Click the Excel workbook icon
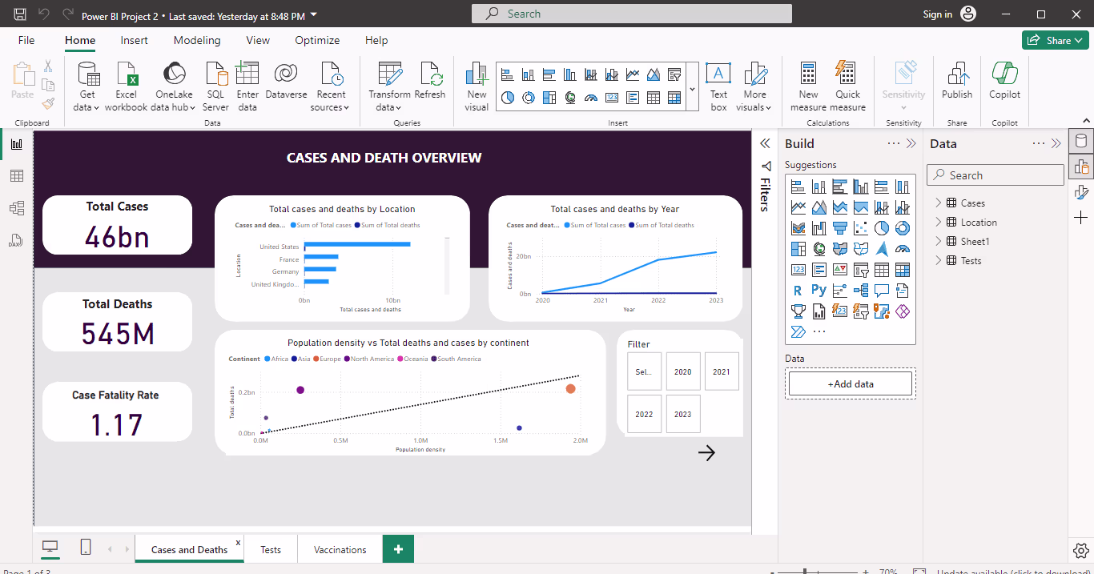Viewport: 1094px width, 574px height. click(126, 74)
